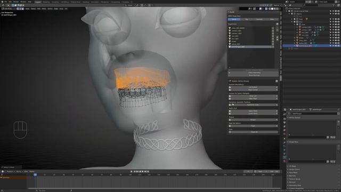Open the Faceit Rig tab

coord(247,19)
